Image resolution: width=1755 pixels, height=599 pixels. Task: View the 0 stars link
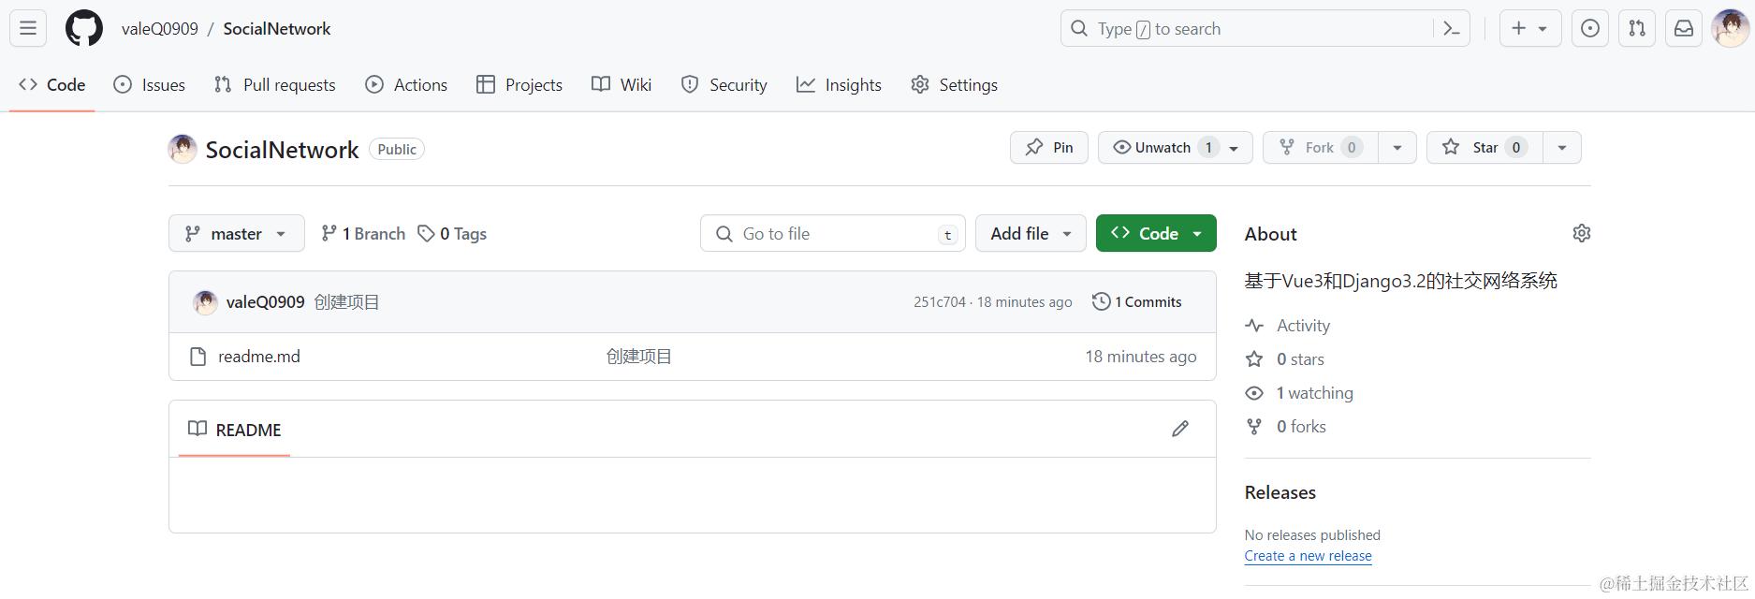click(1285, 359)
